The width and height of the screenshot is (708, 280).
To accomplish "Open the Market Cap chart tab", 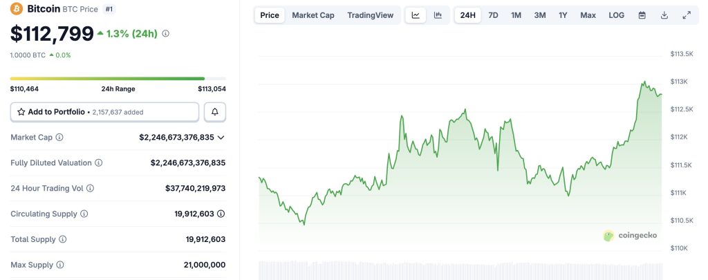I will [x=313, y=15].
